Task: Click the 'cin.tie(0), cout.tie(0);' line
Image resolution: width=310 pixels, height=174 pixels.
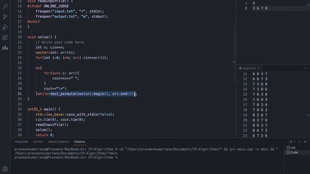Action: 60,119
